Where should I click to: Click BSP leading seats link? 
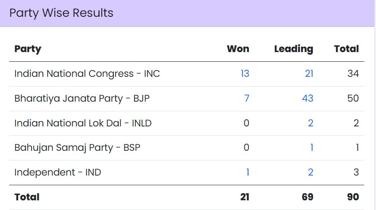point(311,147)
